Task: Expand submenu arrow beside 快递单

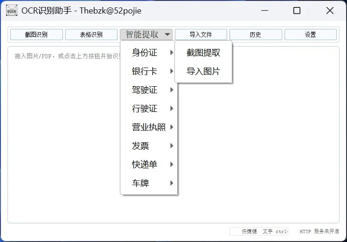Action: click(x=172, y=164)
